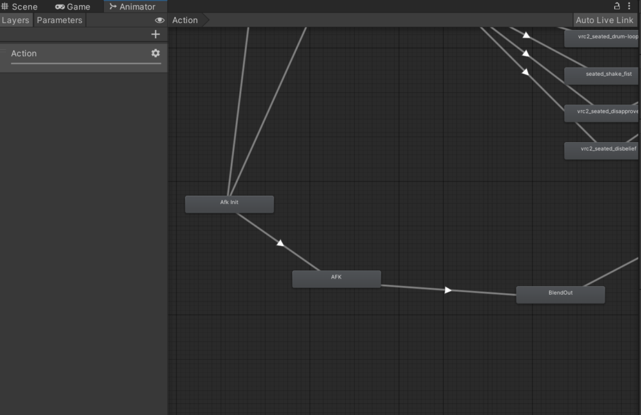The height and width of the screenshot is (415, 641).
Task: Open Action layer gear settings
Action: tap(155, 53)
